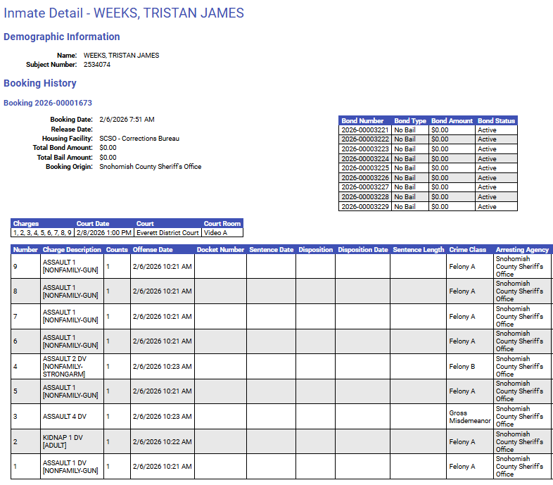Click the Video A court room cell
The width and height of the screenshot is (553, 485).
pos(216,232)
